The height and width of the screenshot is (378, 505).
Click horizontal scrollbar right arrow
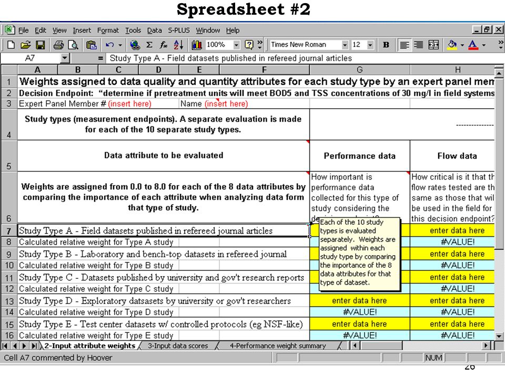(x=486, y=346)
